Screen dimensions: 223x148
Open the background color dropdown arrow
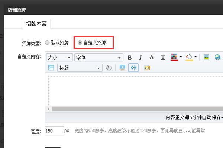(195, 57)
